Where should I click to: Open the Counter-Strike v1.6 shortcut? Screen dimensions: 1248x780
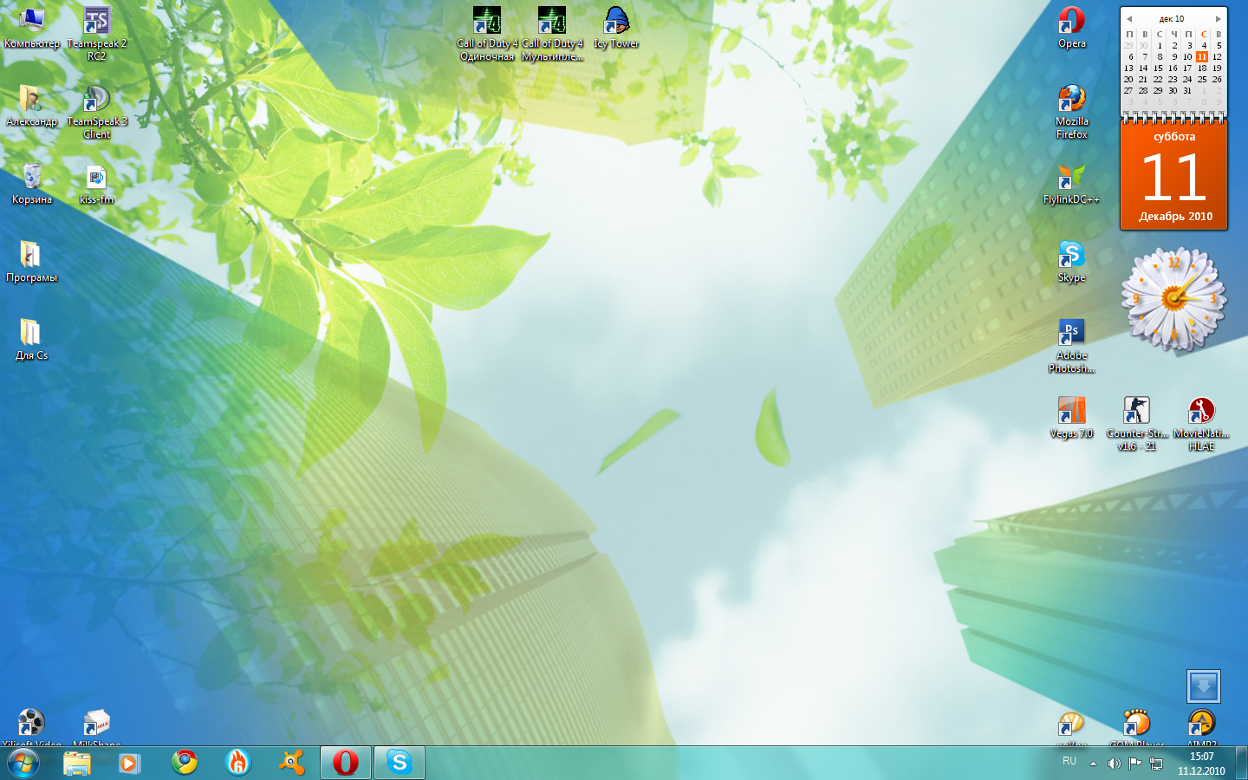[1136, 412]
